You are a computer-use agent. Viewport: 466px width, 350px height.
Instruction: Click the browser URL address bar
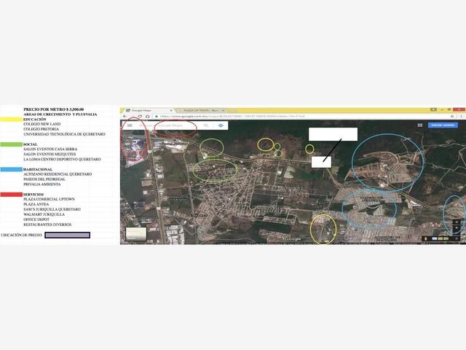pos(301,117)
